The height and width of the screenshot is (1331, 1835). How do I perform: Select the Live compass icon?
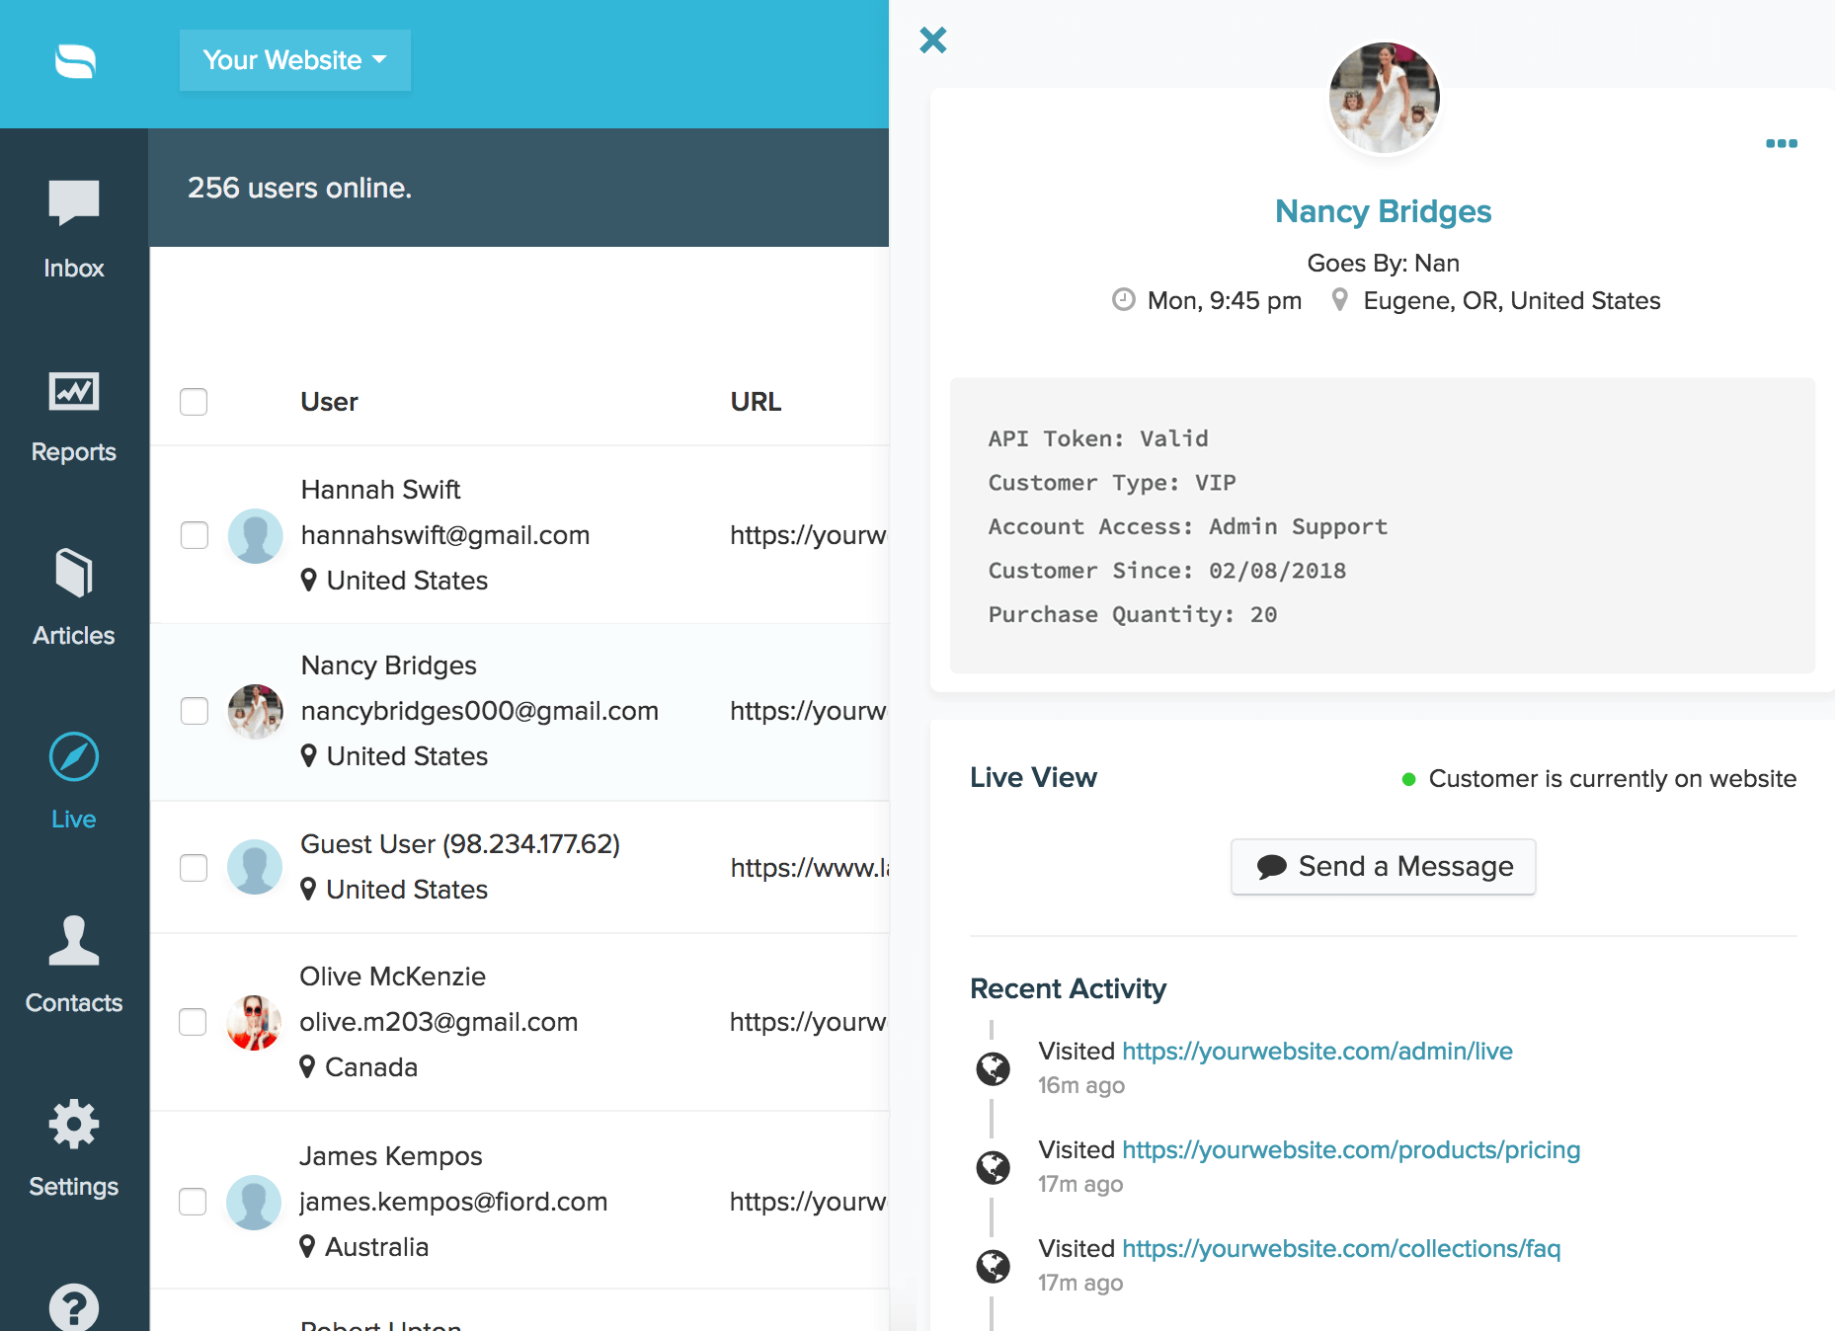[74, 757]
